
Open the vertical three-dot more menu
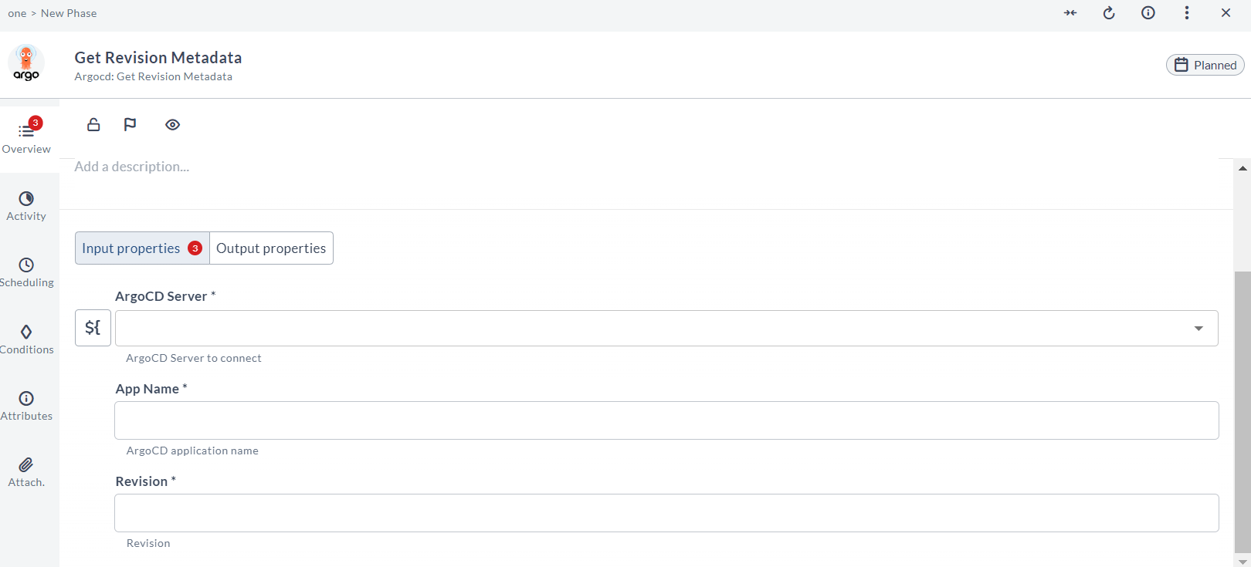1187,13
